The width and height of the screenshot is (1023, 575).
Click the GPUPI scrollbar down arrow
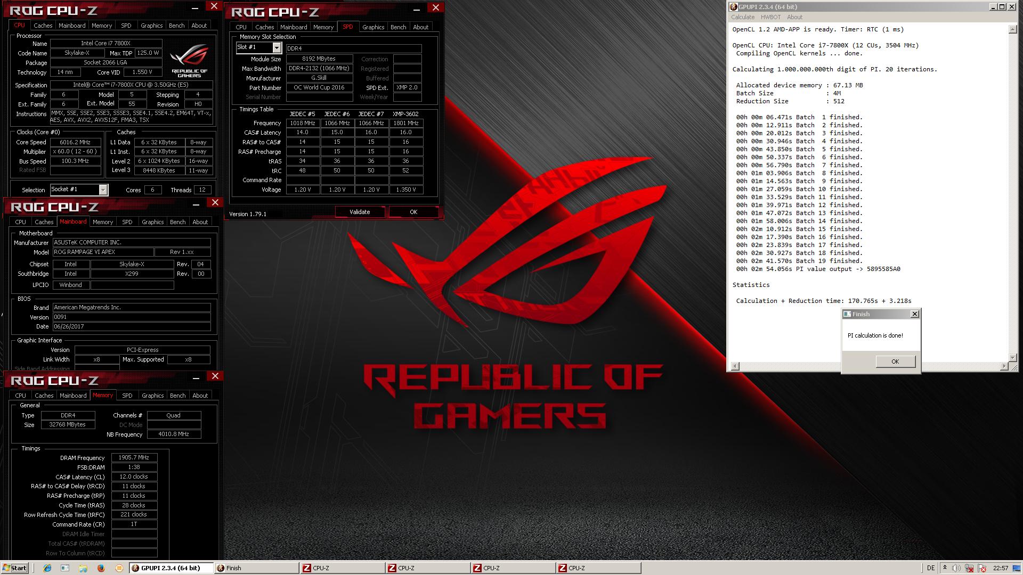[x=1013, y=357]
